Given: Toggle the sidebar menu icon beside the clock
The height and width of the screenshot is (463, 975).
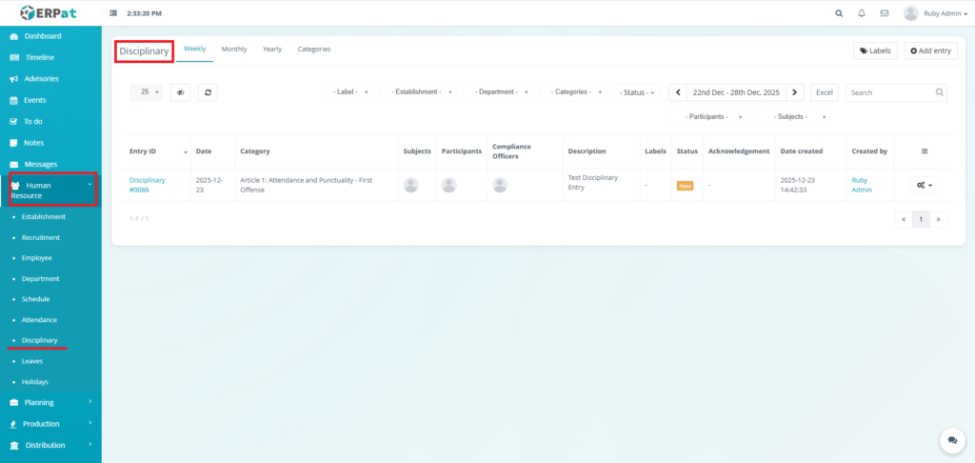Looking at the screenshot, I should [x=114, y=13].
